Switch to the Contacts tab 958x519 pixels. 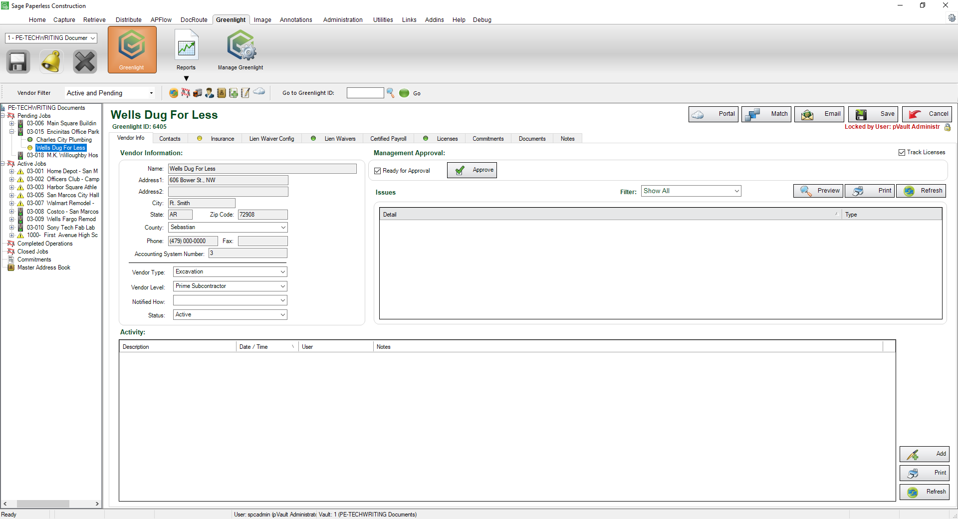click(x=170, y=139)
